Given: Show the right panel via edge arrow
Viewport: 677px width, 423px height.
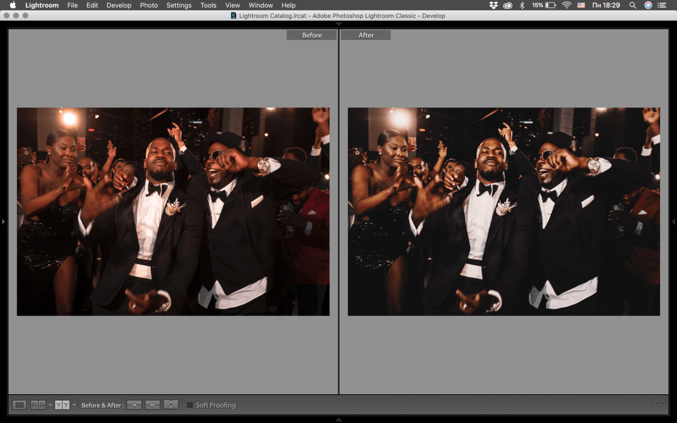Looking at the screenshot, I should click(x=673, y=221).
